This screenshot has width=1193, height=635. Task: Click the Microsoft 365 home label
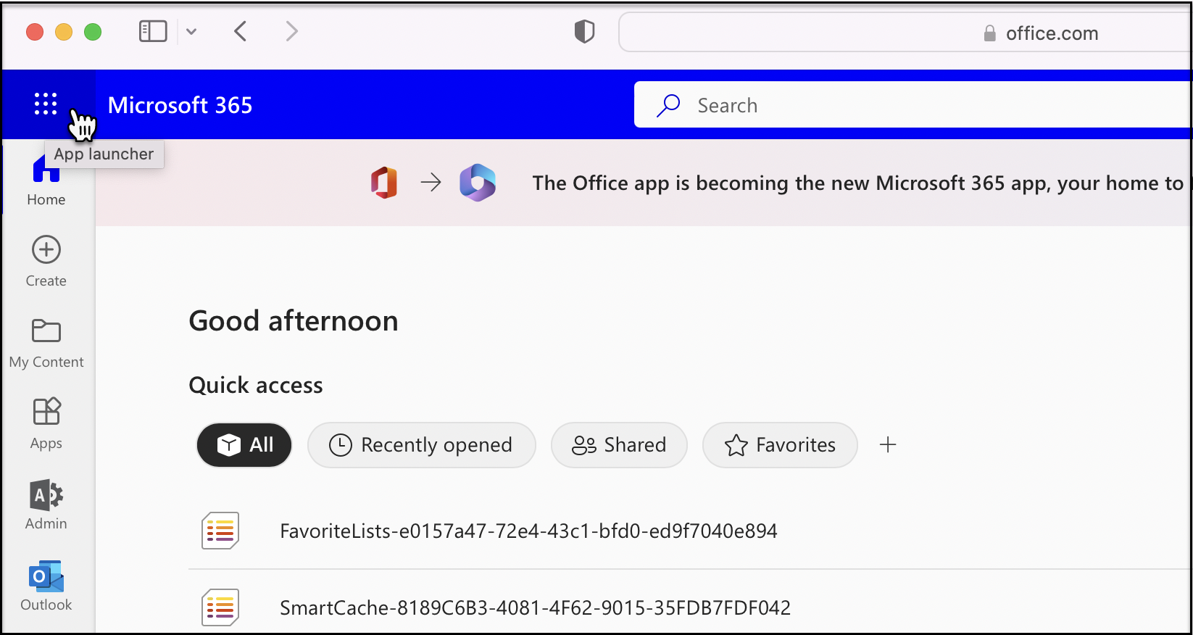[x=180, y=104]
